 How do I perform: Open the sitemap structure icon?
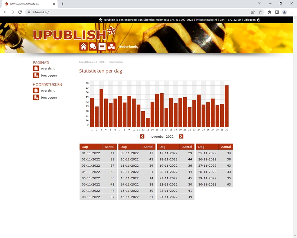(x=111, y=46)
